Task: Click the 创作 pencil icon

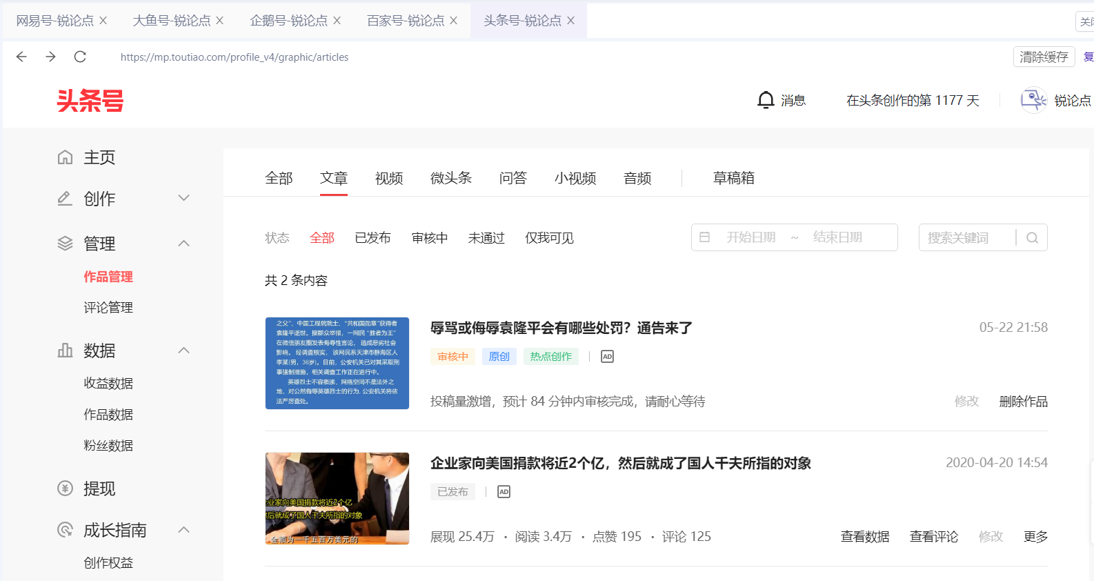Action: pos(65,199)
